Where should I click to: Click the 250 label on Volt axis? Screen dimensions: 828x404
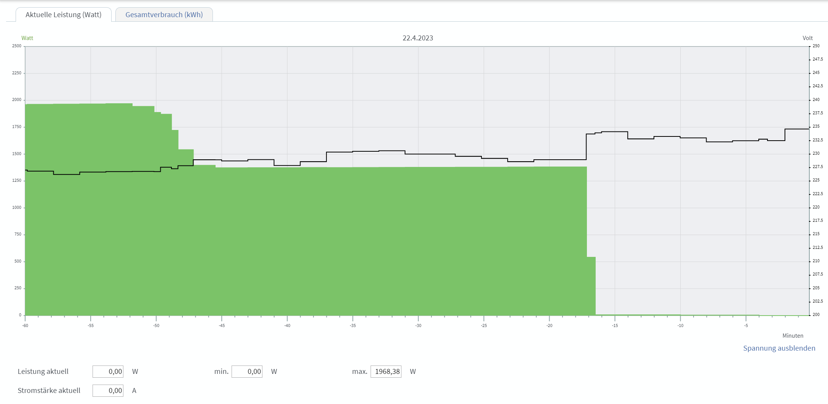[816, 46]
